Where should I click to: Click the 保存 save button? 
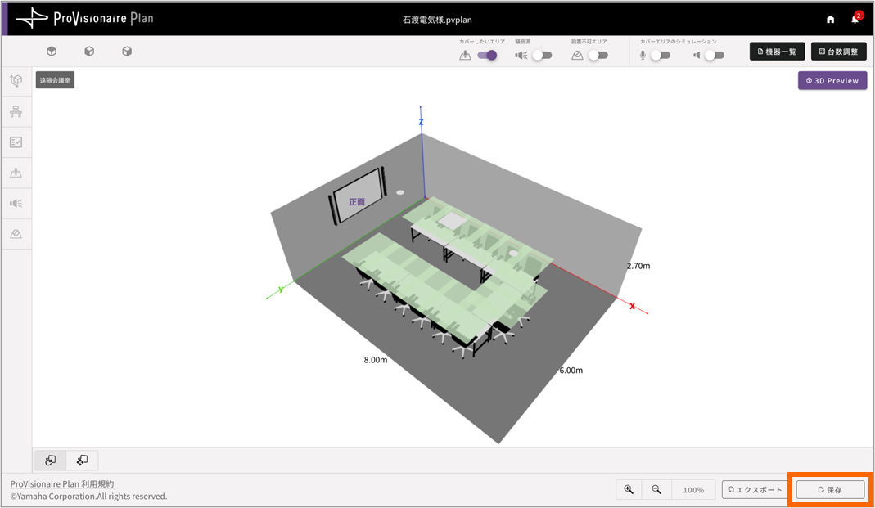tap(830, 489)
